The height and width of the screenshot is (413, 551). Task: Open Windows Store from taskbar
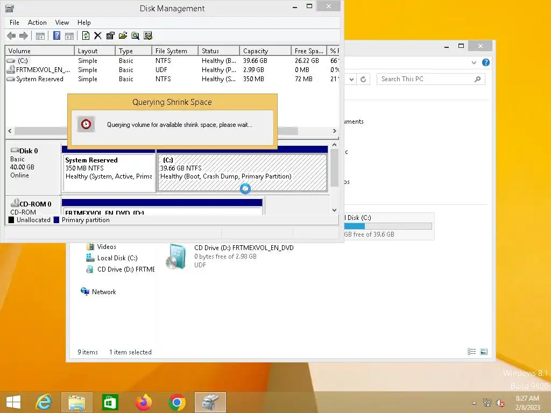(x=110, y=402)
